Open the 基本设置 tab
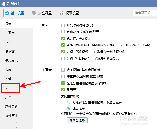Screen dimensions: 157x129 15,13
